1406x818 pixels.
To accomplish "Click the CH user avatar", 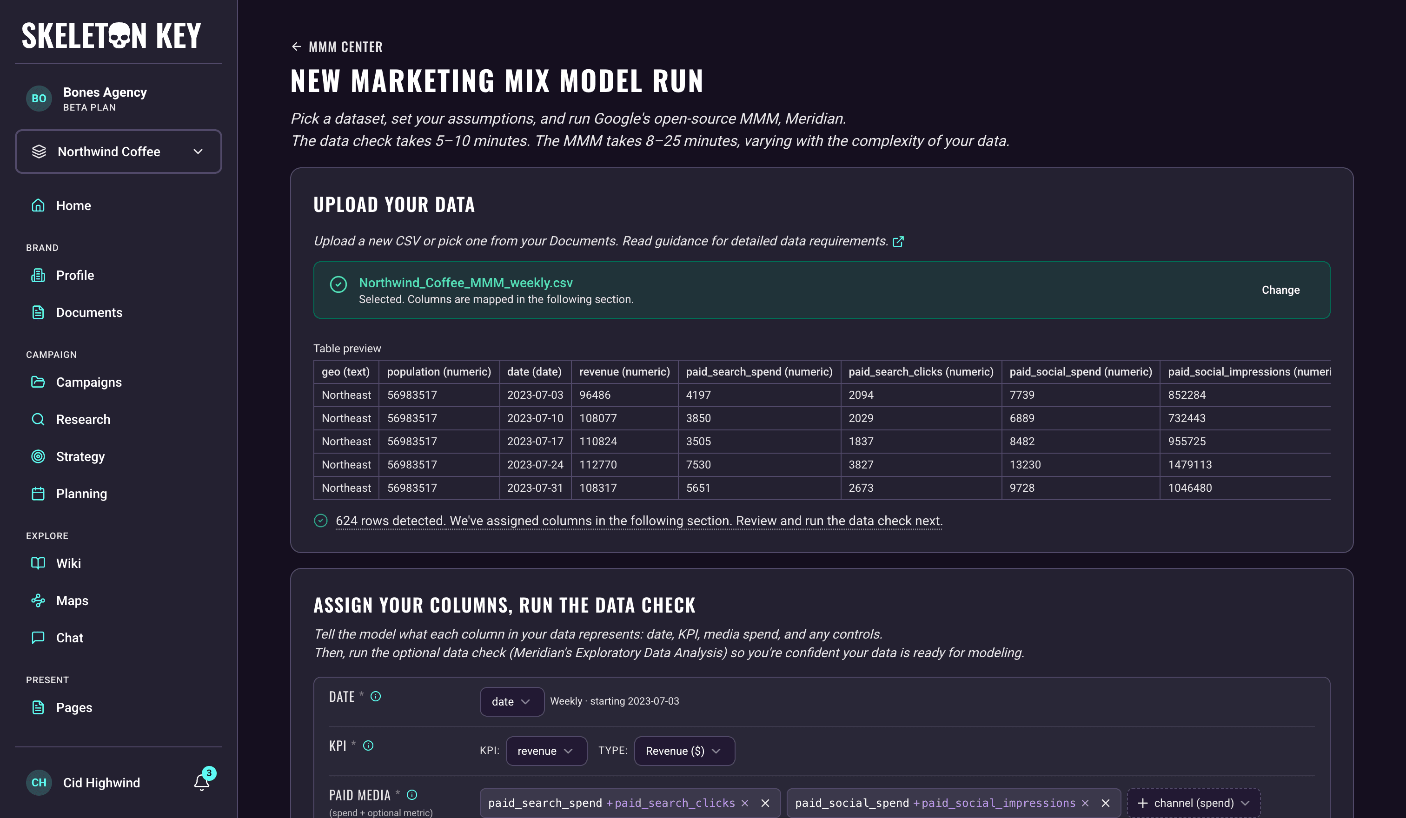I will [39, 782].
